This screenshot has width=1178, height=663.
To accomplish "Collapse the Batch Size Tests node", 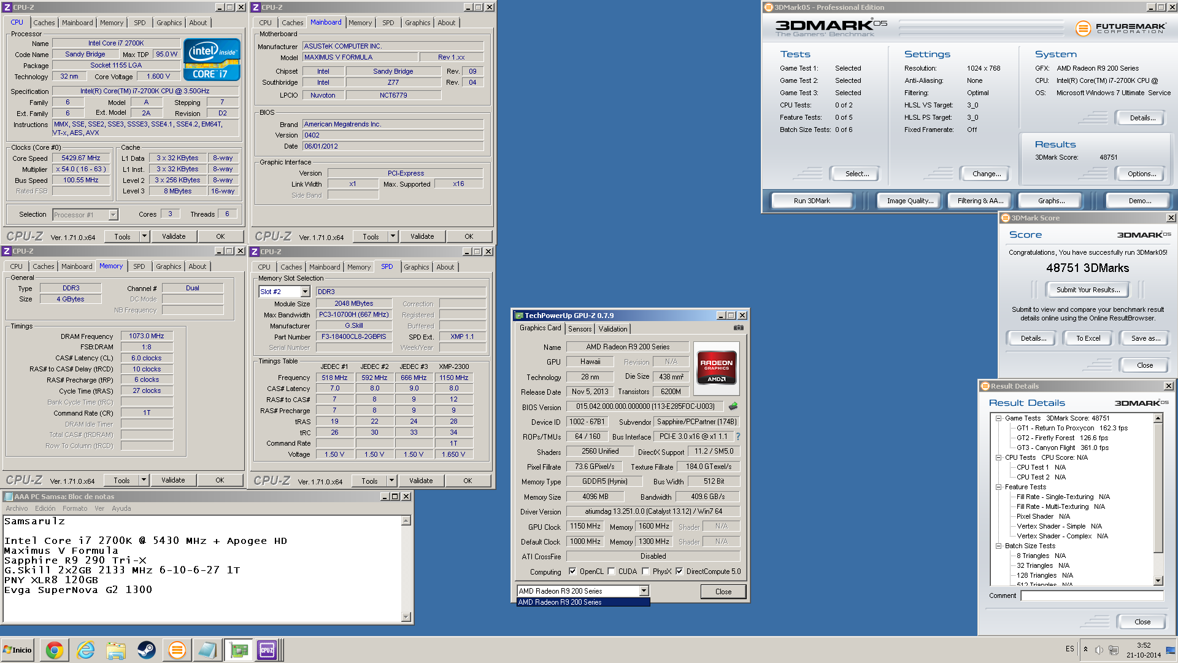I will (x=998, y=546).
